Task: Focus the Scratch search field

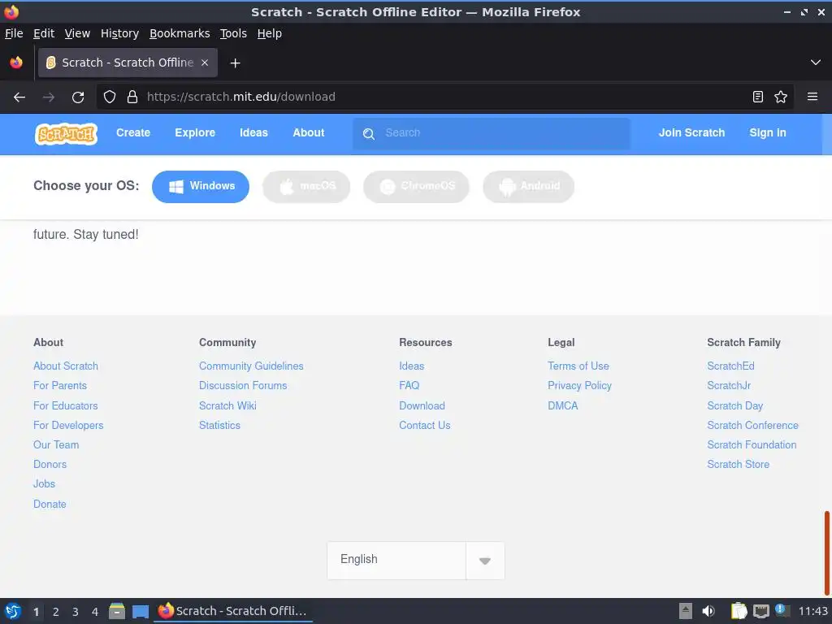Action: pos(492,133)
